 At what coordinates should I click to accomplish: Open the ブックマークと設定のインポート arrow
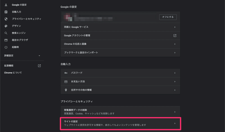pyautogui.click(x=175, y=53)
